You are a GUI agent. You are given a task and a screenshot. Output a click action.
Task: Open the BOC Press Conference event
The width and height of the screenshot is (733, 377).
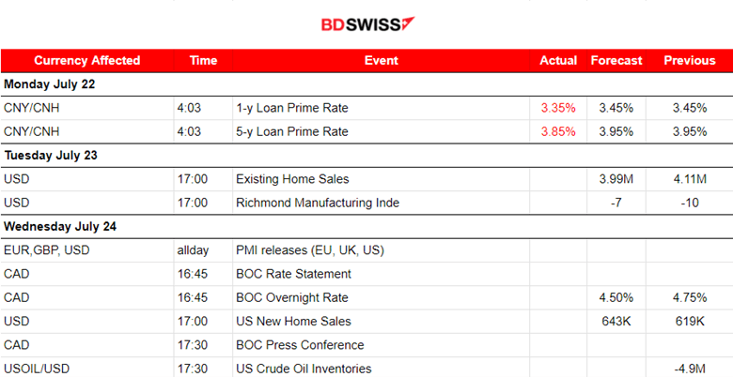(x=299, y=345)
